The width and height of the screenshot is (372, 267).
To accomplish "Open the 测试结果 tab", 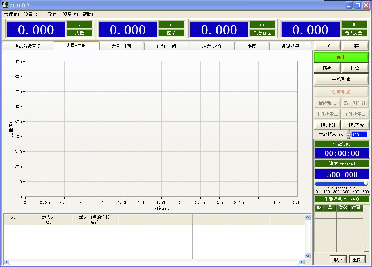I will pyautogui.click(x=290, y=46).
